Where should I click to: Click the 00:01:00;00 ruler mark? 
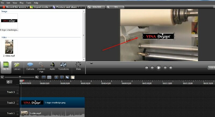click(147, 83)
